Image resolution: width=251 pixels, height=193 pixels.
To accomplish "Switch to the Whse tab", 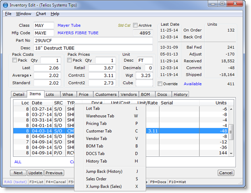I will [x=67, y=94].
